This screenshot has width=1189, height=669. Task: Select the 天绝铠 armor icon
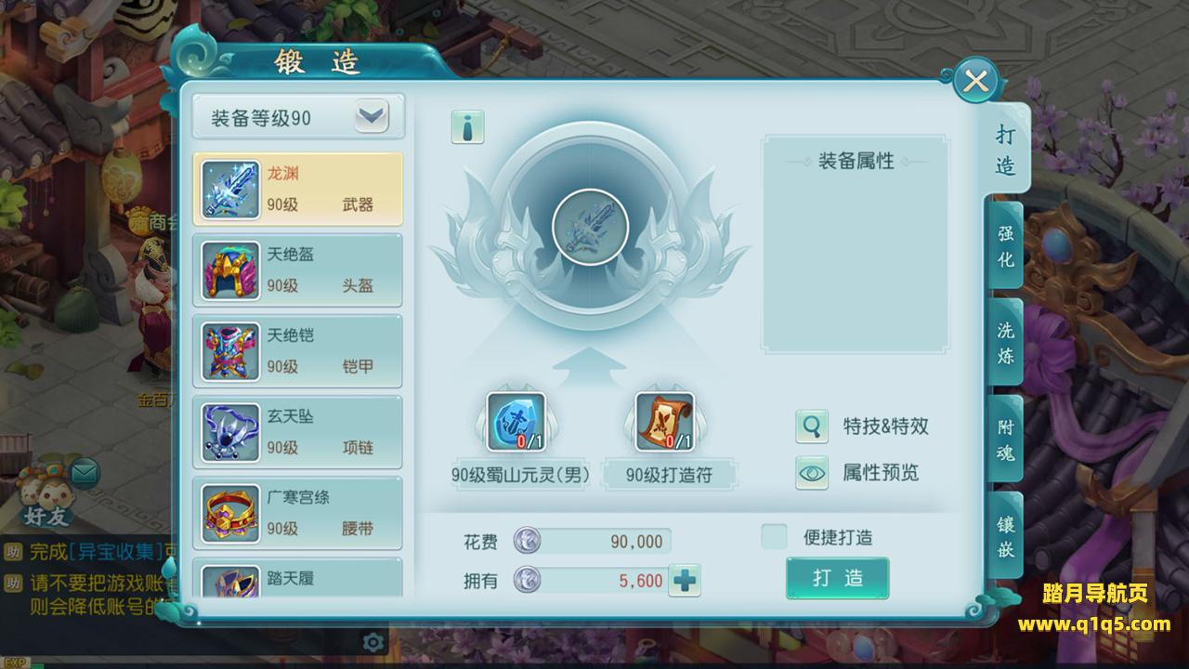point(231,351)
